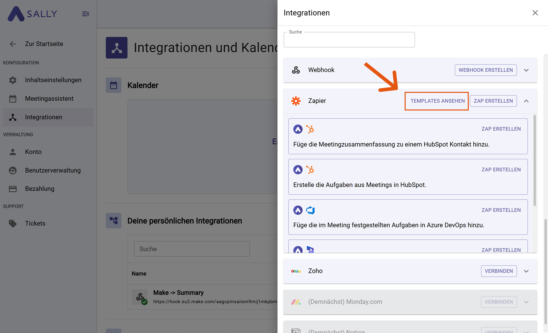
Task: Click Webhook erstellen button
Action: [486, 70]
